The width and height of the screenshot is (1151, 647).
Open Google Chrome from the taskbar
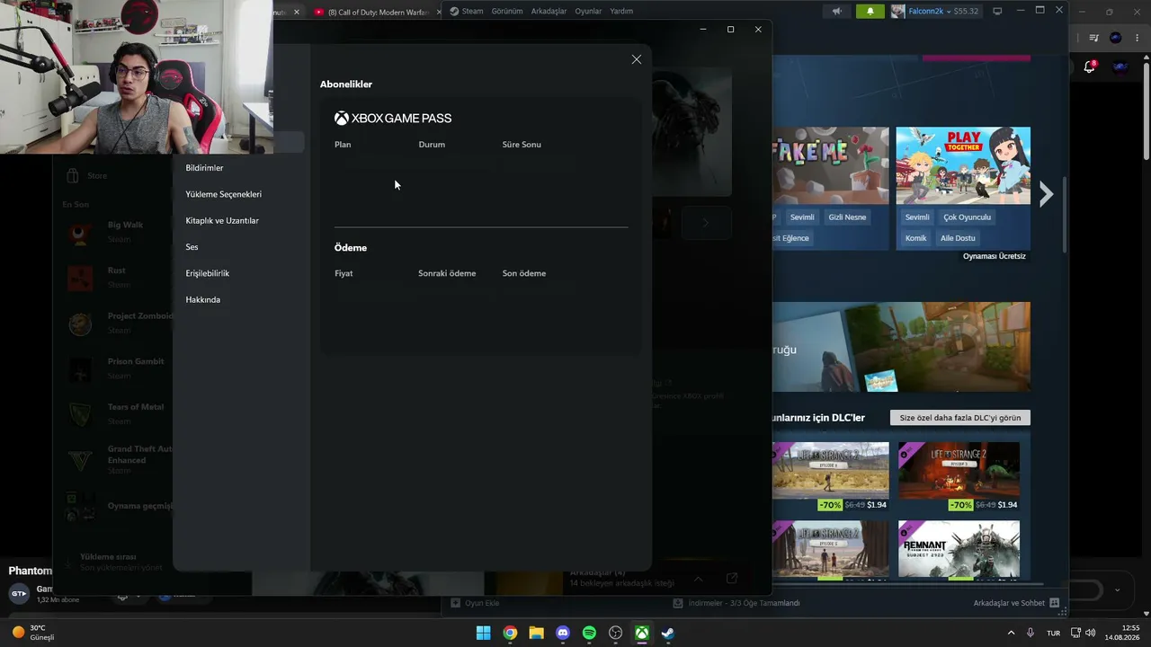pos(510,633)
